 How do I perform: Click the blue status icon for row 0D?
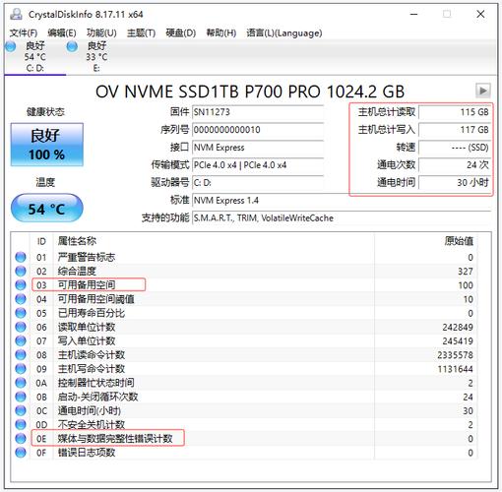[x=21, y=424]
